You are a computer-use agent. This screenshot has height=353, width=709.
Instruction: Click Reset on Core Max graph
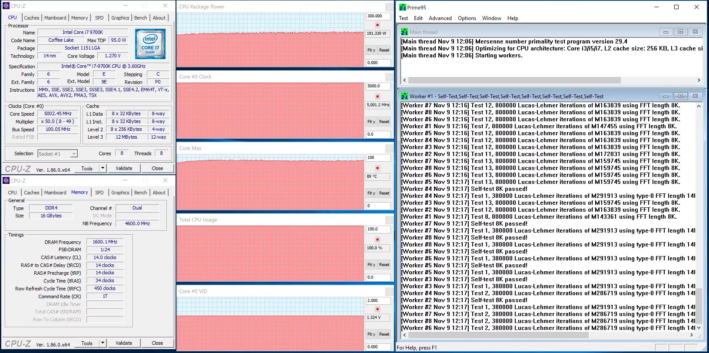click(x=384, y=193)
